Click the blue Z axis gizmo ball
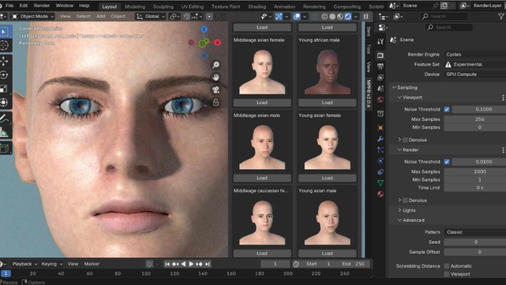The height and width of the screenshot is (285, 506). coord(204,30)
